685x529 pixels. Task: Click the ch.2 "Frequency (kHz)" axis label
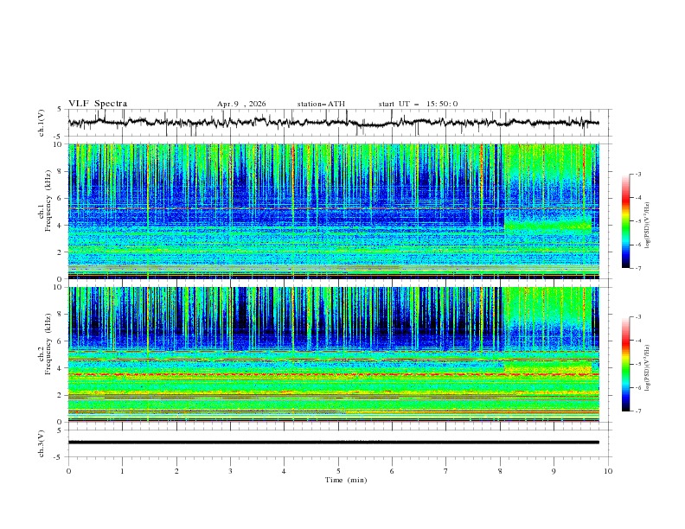(48, 344)
